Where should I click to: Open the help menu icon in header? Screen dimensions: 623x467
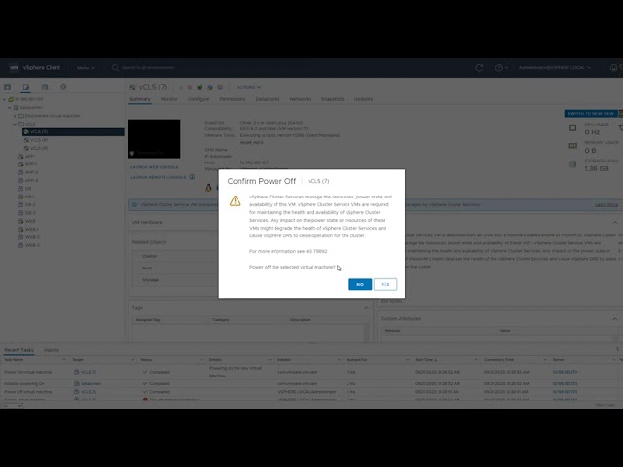[499, 68]
